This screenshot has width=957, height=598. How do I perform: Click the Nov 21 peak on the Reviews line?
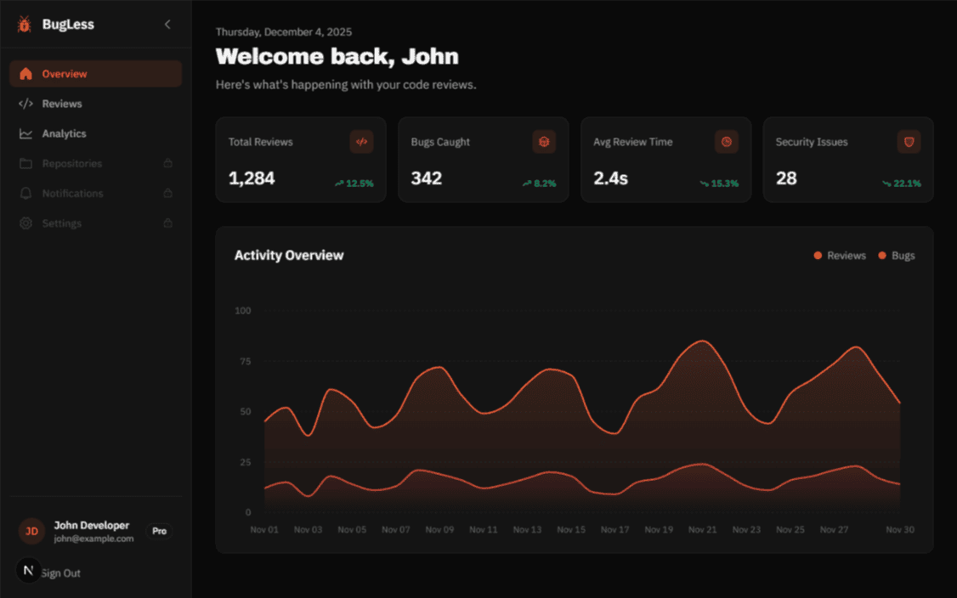[702, 341]
